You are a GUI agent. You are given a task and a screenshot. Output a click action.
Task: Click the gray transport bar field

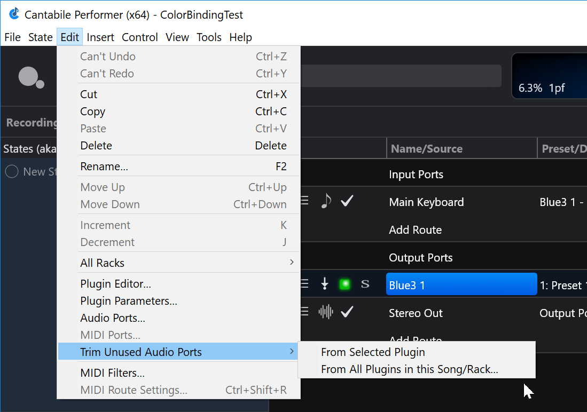click(401, 76)
